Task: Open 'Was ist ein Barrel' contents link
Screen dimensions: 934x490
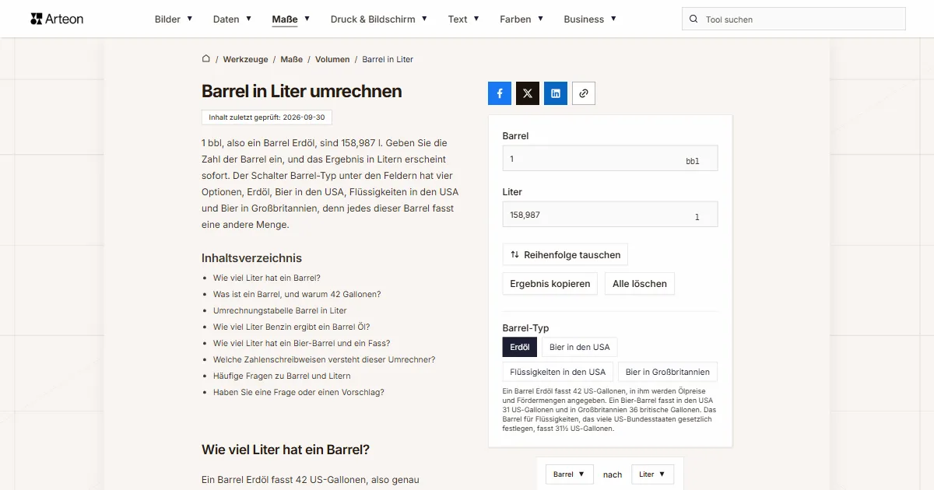Action: click(x=297, y=294)
